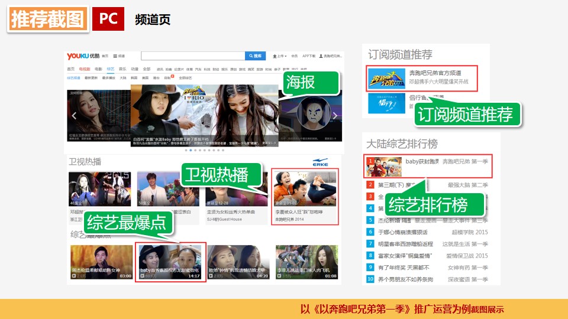Select the 动漫 channel tab
This screenshot has width=568, height=319.
click(135, 69)
